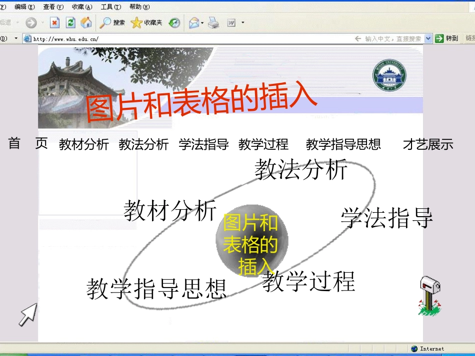Open 收藏夹 favorites star button
The width and height of the screenshot is (475, 356).
[146, 22]
